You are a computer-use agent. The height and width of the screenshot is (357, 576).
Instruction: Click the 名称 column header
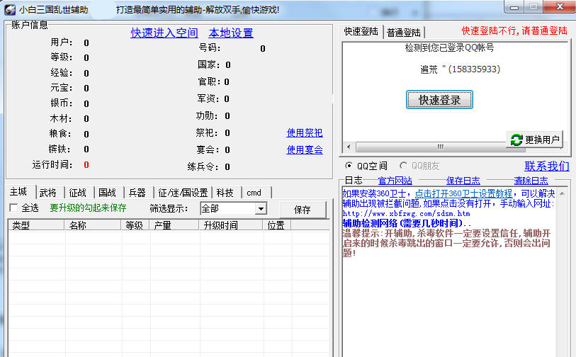(x=93, y=225)
